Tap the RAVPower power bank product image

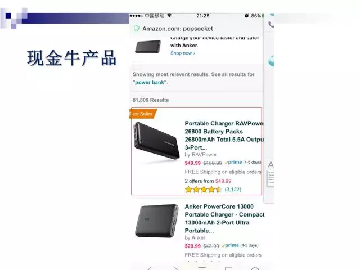[156, 141]
